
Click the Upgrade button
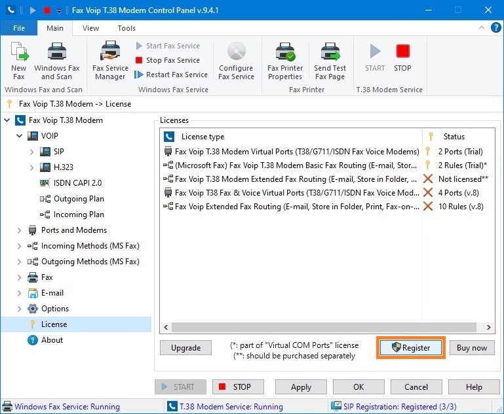(185, 348)
